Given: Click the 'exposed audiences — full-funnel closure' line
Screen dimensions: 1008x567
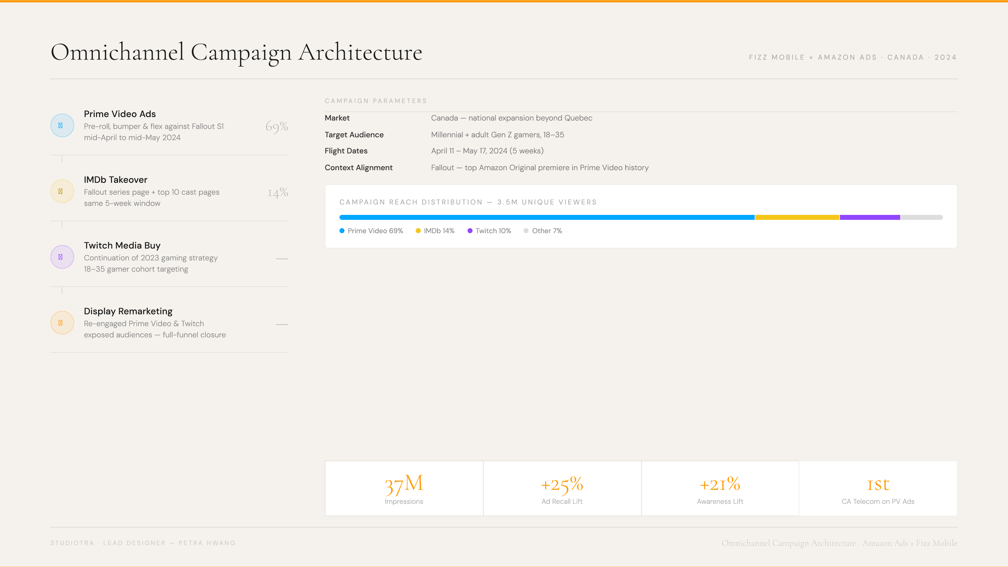Looking at the screenshot, I should pos(155,335).
